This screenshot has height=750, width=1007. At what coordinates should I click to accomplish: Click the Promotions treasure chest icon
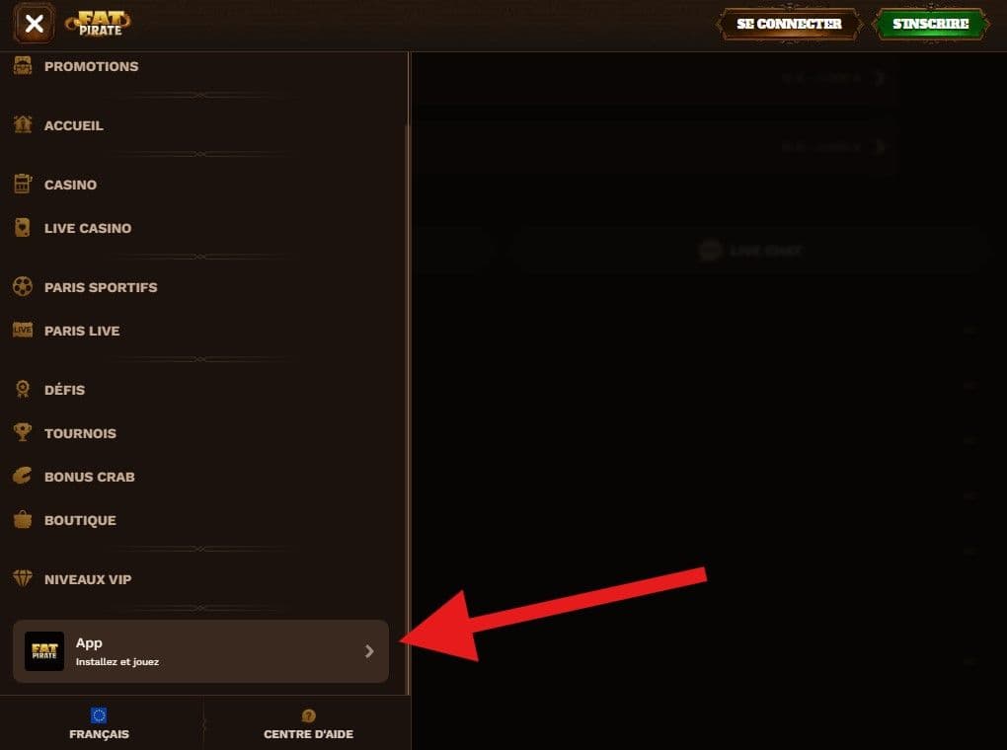[23, 66]
